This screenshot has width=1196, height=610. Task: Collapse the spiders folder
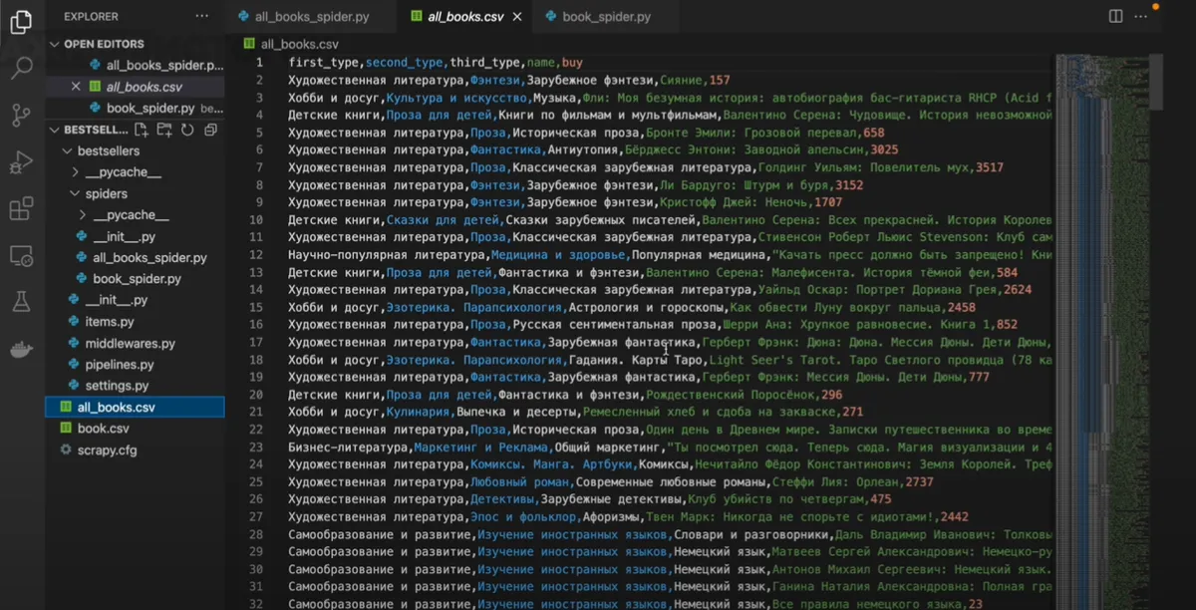tap(107, 193)
